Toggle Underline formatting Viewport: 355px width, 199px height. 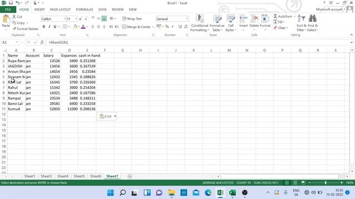tap(55, 27)
